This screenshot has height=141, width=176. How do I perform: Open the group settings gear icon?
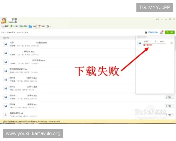click(48, 26)
